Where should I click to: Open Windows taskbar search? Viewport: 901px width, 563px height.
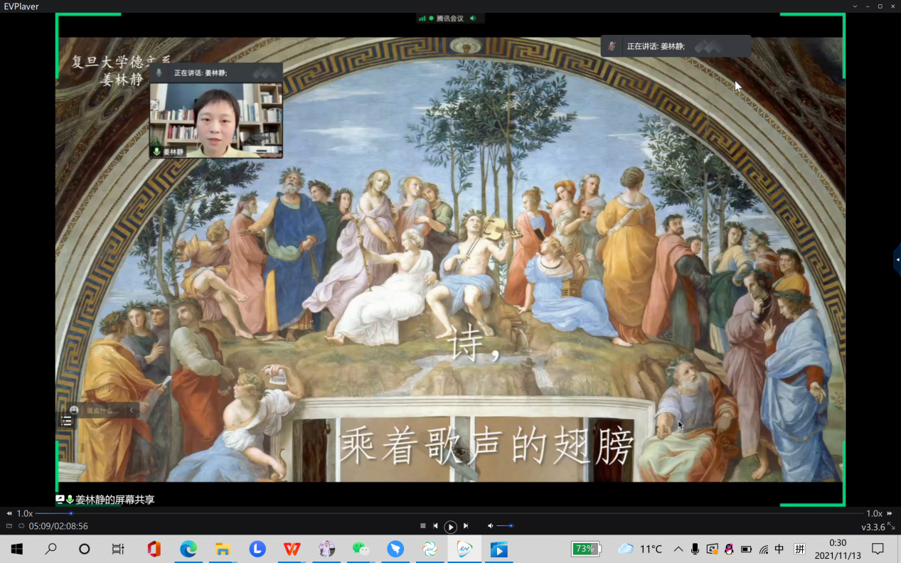click(51, 549)
